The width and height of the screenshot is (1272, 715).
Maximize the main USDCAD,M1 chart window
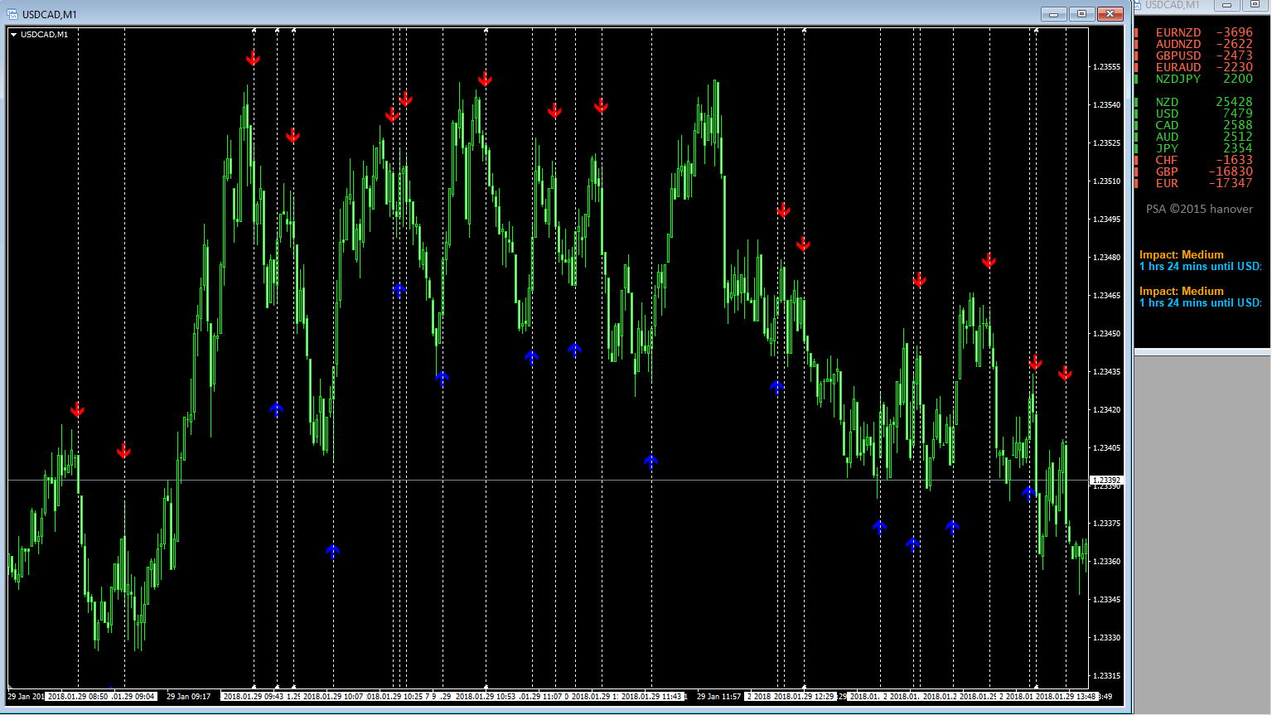point(1081,14)
